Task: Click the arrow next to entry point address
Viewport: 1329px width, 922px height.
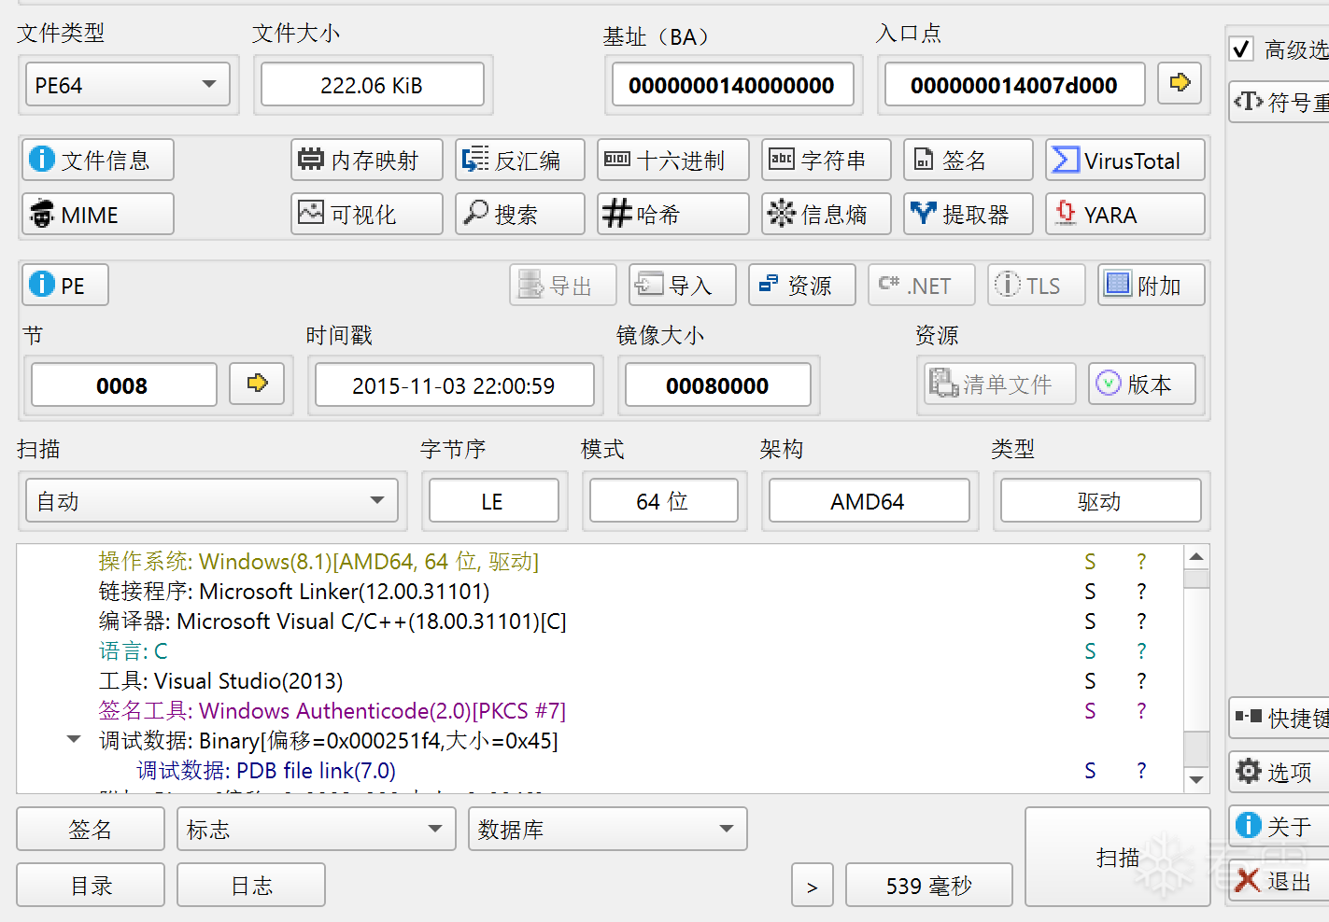Action: pyautogui.click(x=1180, y=84)
